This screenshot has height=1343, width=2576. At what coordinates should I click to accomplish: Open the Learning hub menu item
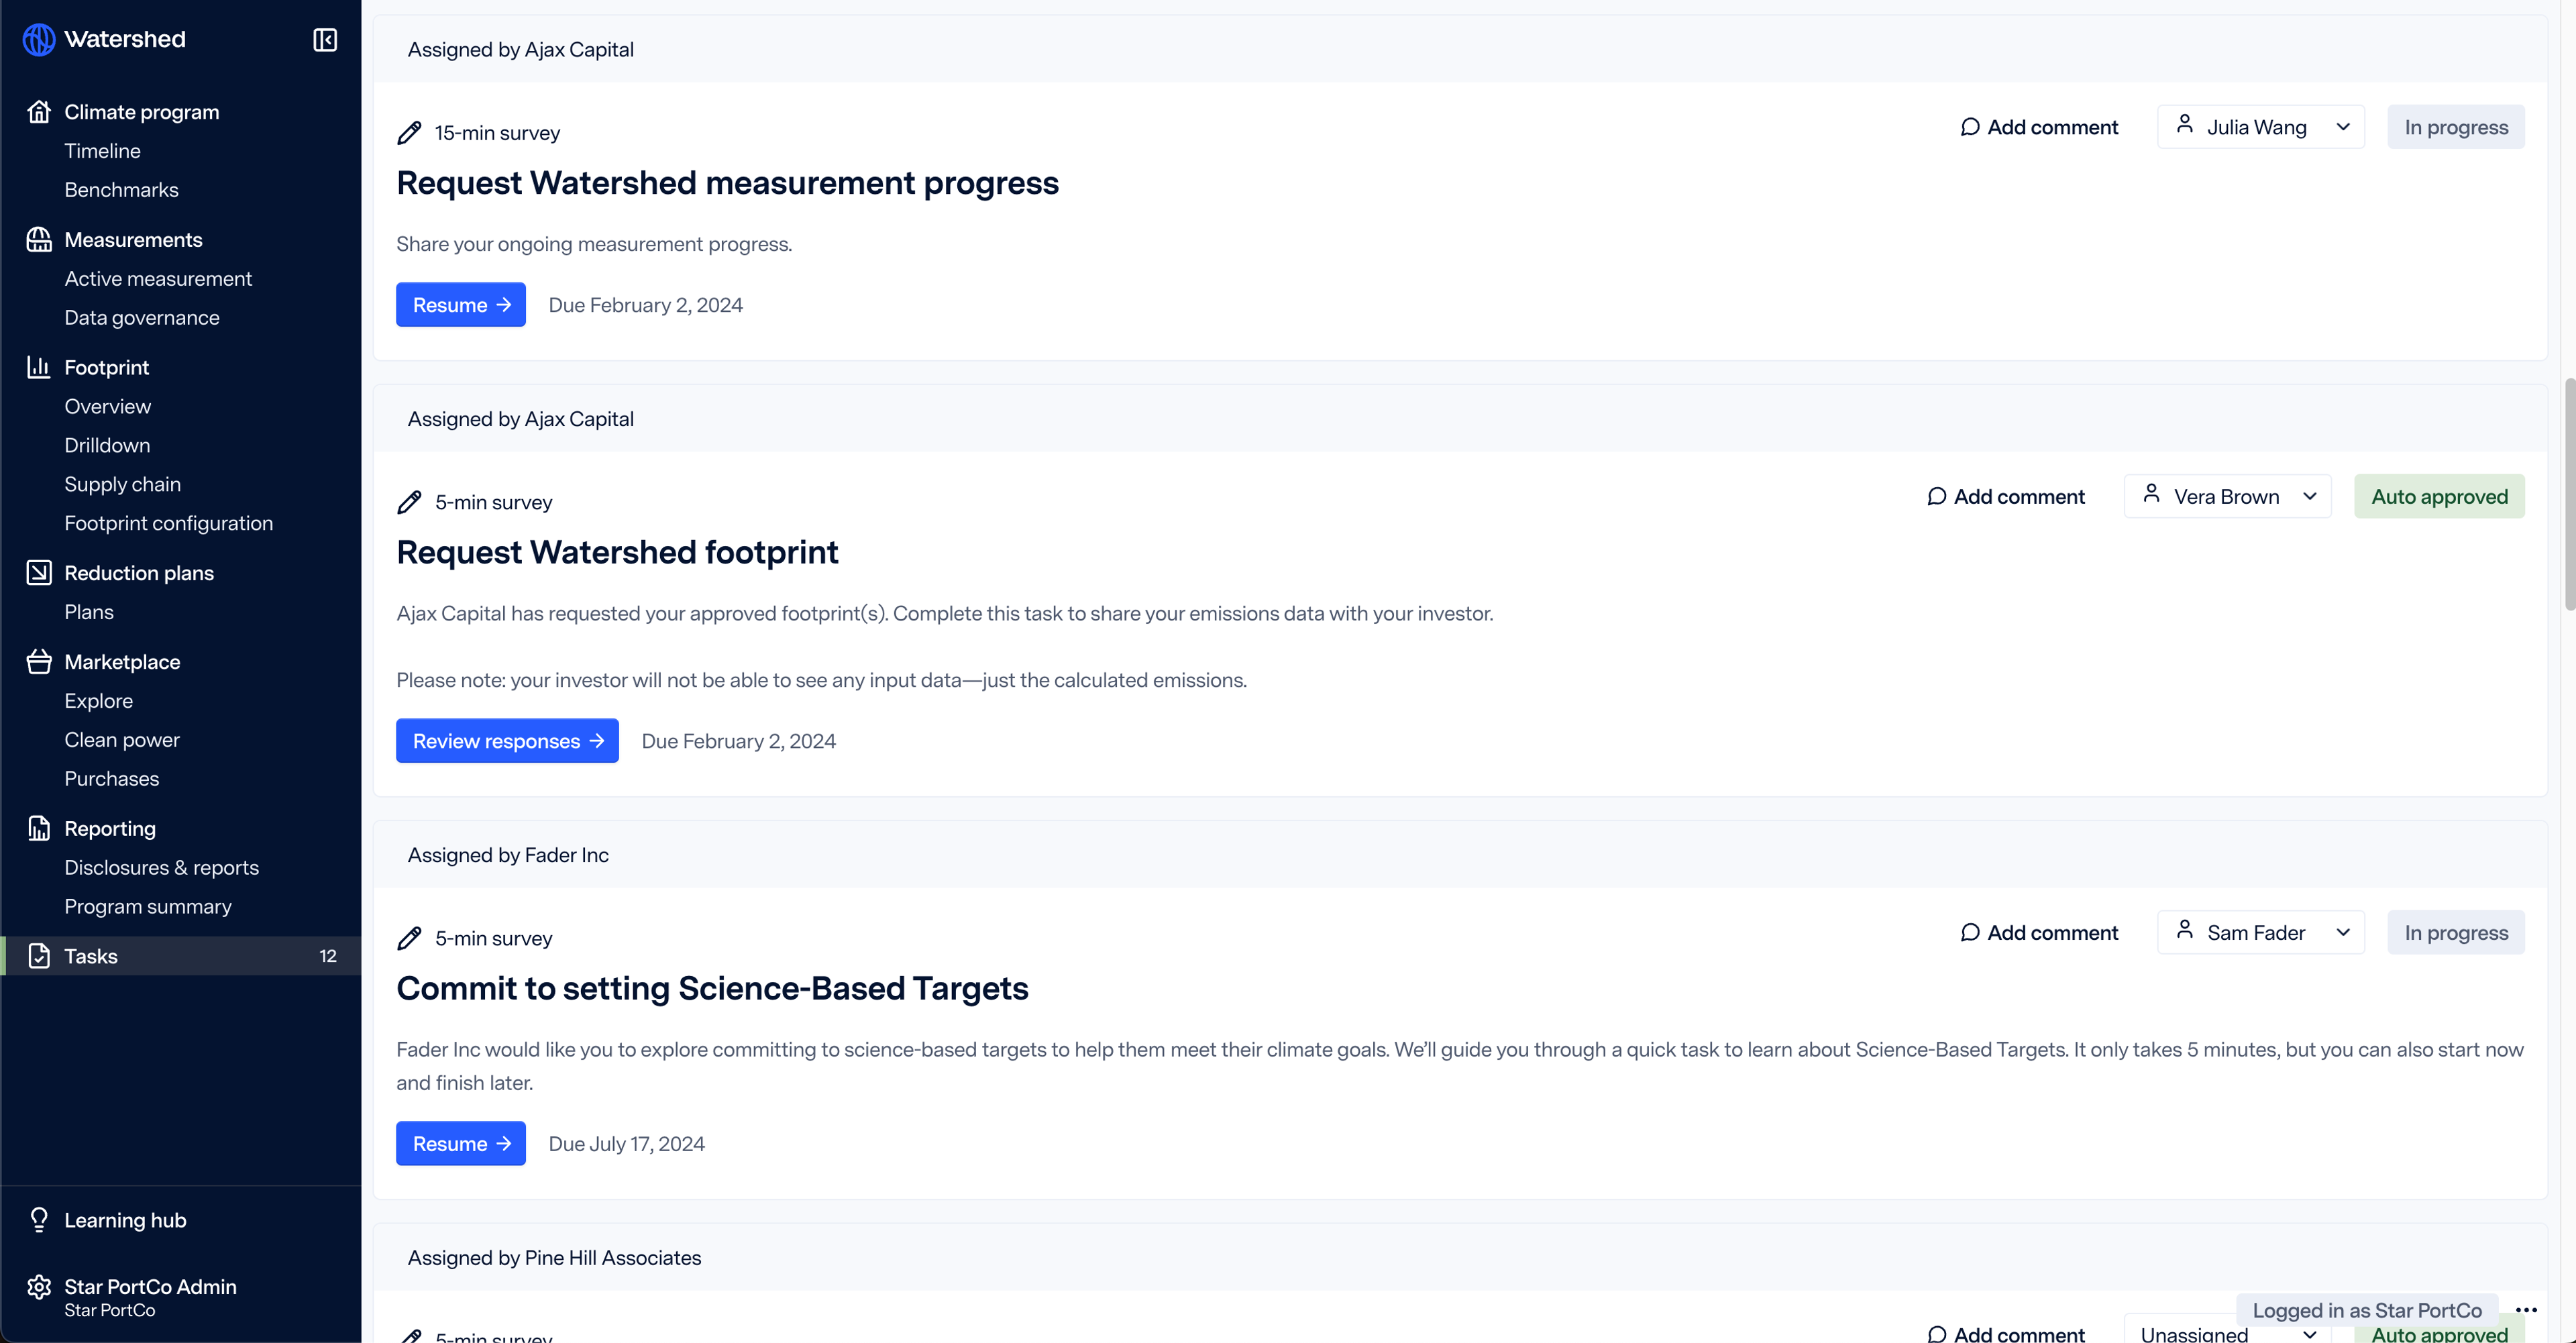point(124,1220)
